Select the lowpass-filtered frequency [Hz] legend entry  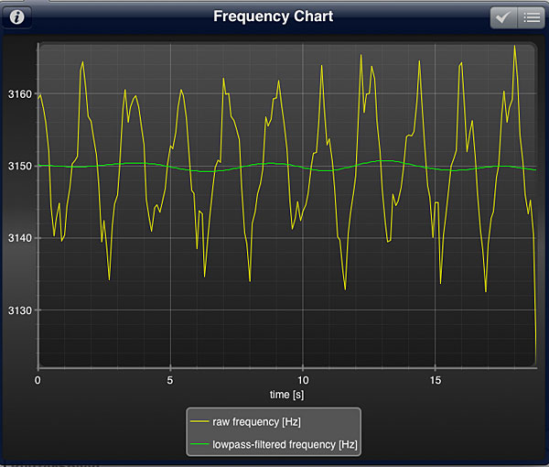(x=286, y=444)
